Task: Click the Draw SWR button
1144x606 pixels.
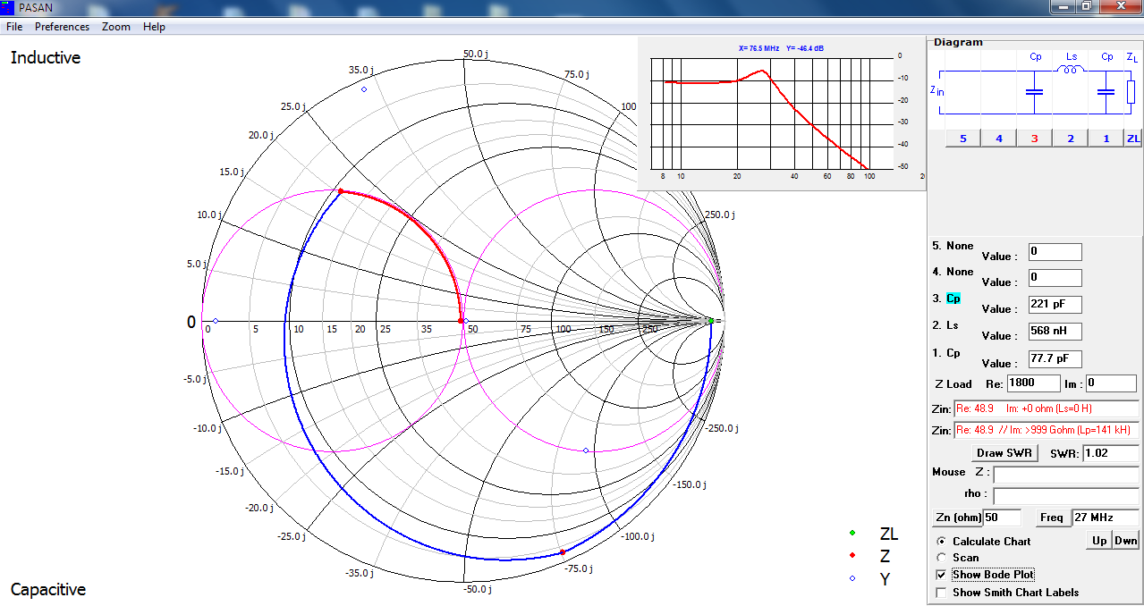Action: click(x=1004, y=453)
